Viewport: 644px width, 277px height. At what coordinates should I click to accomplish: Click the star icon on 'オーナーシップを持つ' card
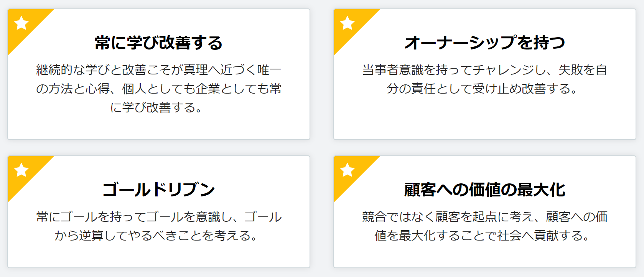[x=348, y=23]
